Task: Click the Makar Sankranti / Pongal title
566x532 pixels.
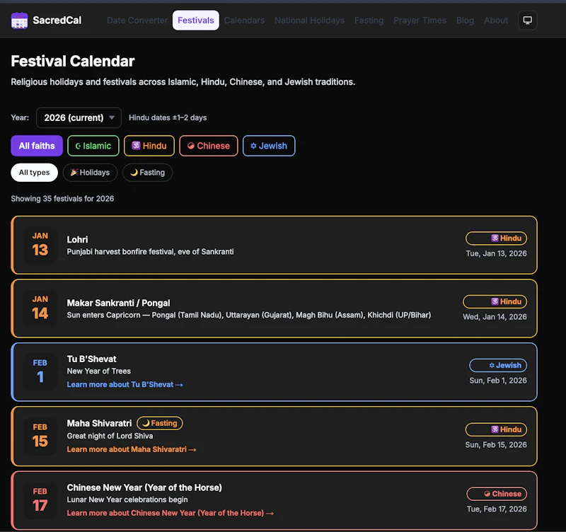Action: [118, 303]
